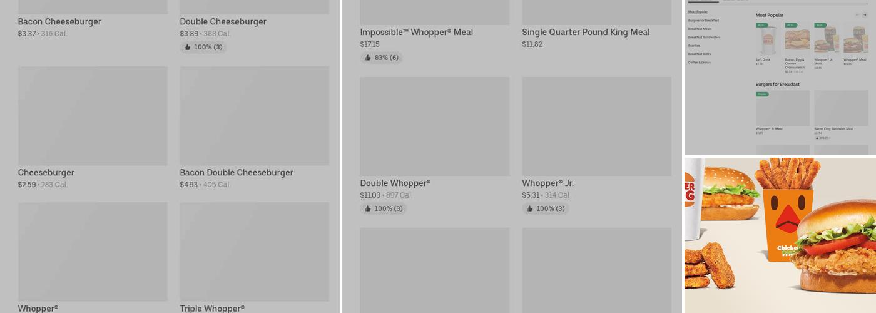
Task: Select Burgers for Breakfast sidebar category
Action: coord(703,21)
